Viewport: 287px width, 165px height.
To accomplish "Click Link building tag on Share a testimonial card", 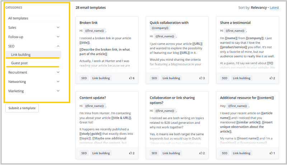I will click(x=241, y=78).
